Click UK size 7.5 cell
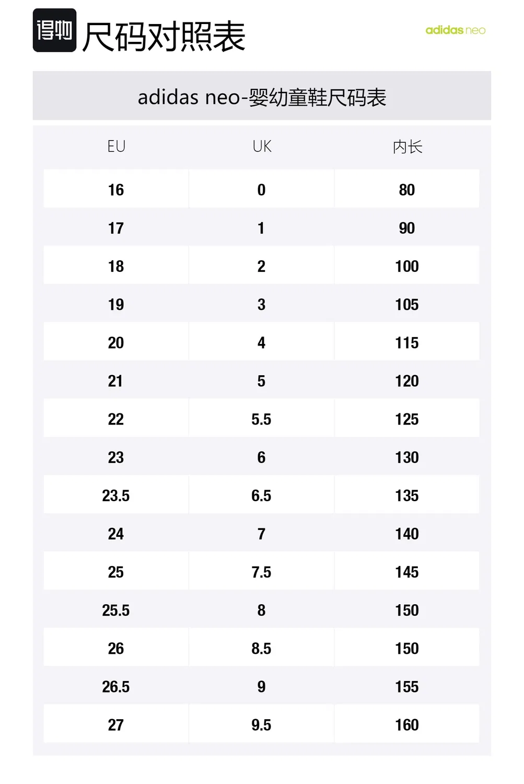 [261, 572]
